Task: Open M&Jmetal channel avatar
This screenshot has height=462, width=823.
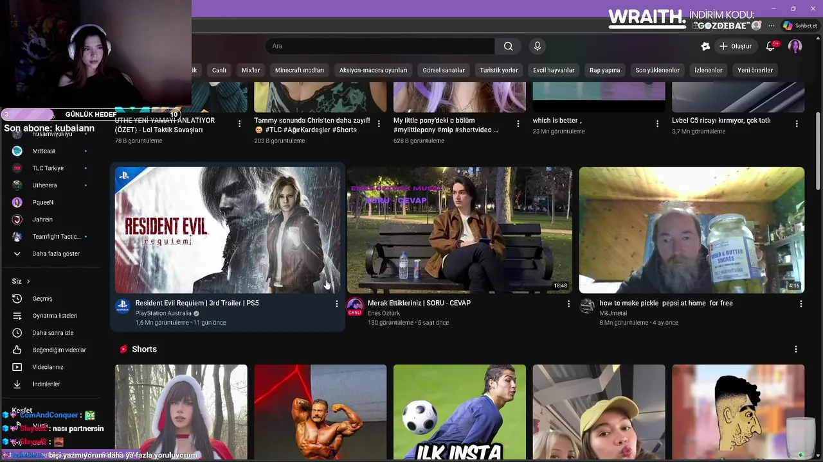Action: point(587,307)
